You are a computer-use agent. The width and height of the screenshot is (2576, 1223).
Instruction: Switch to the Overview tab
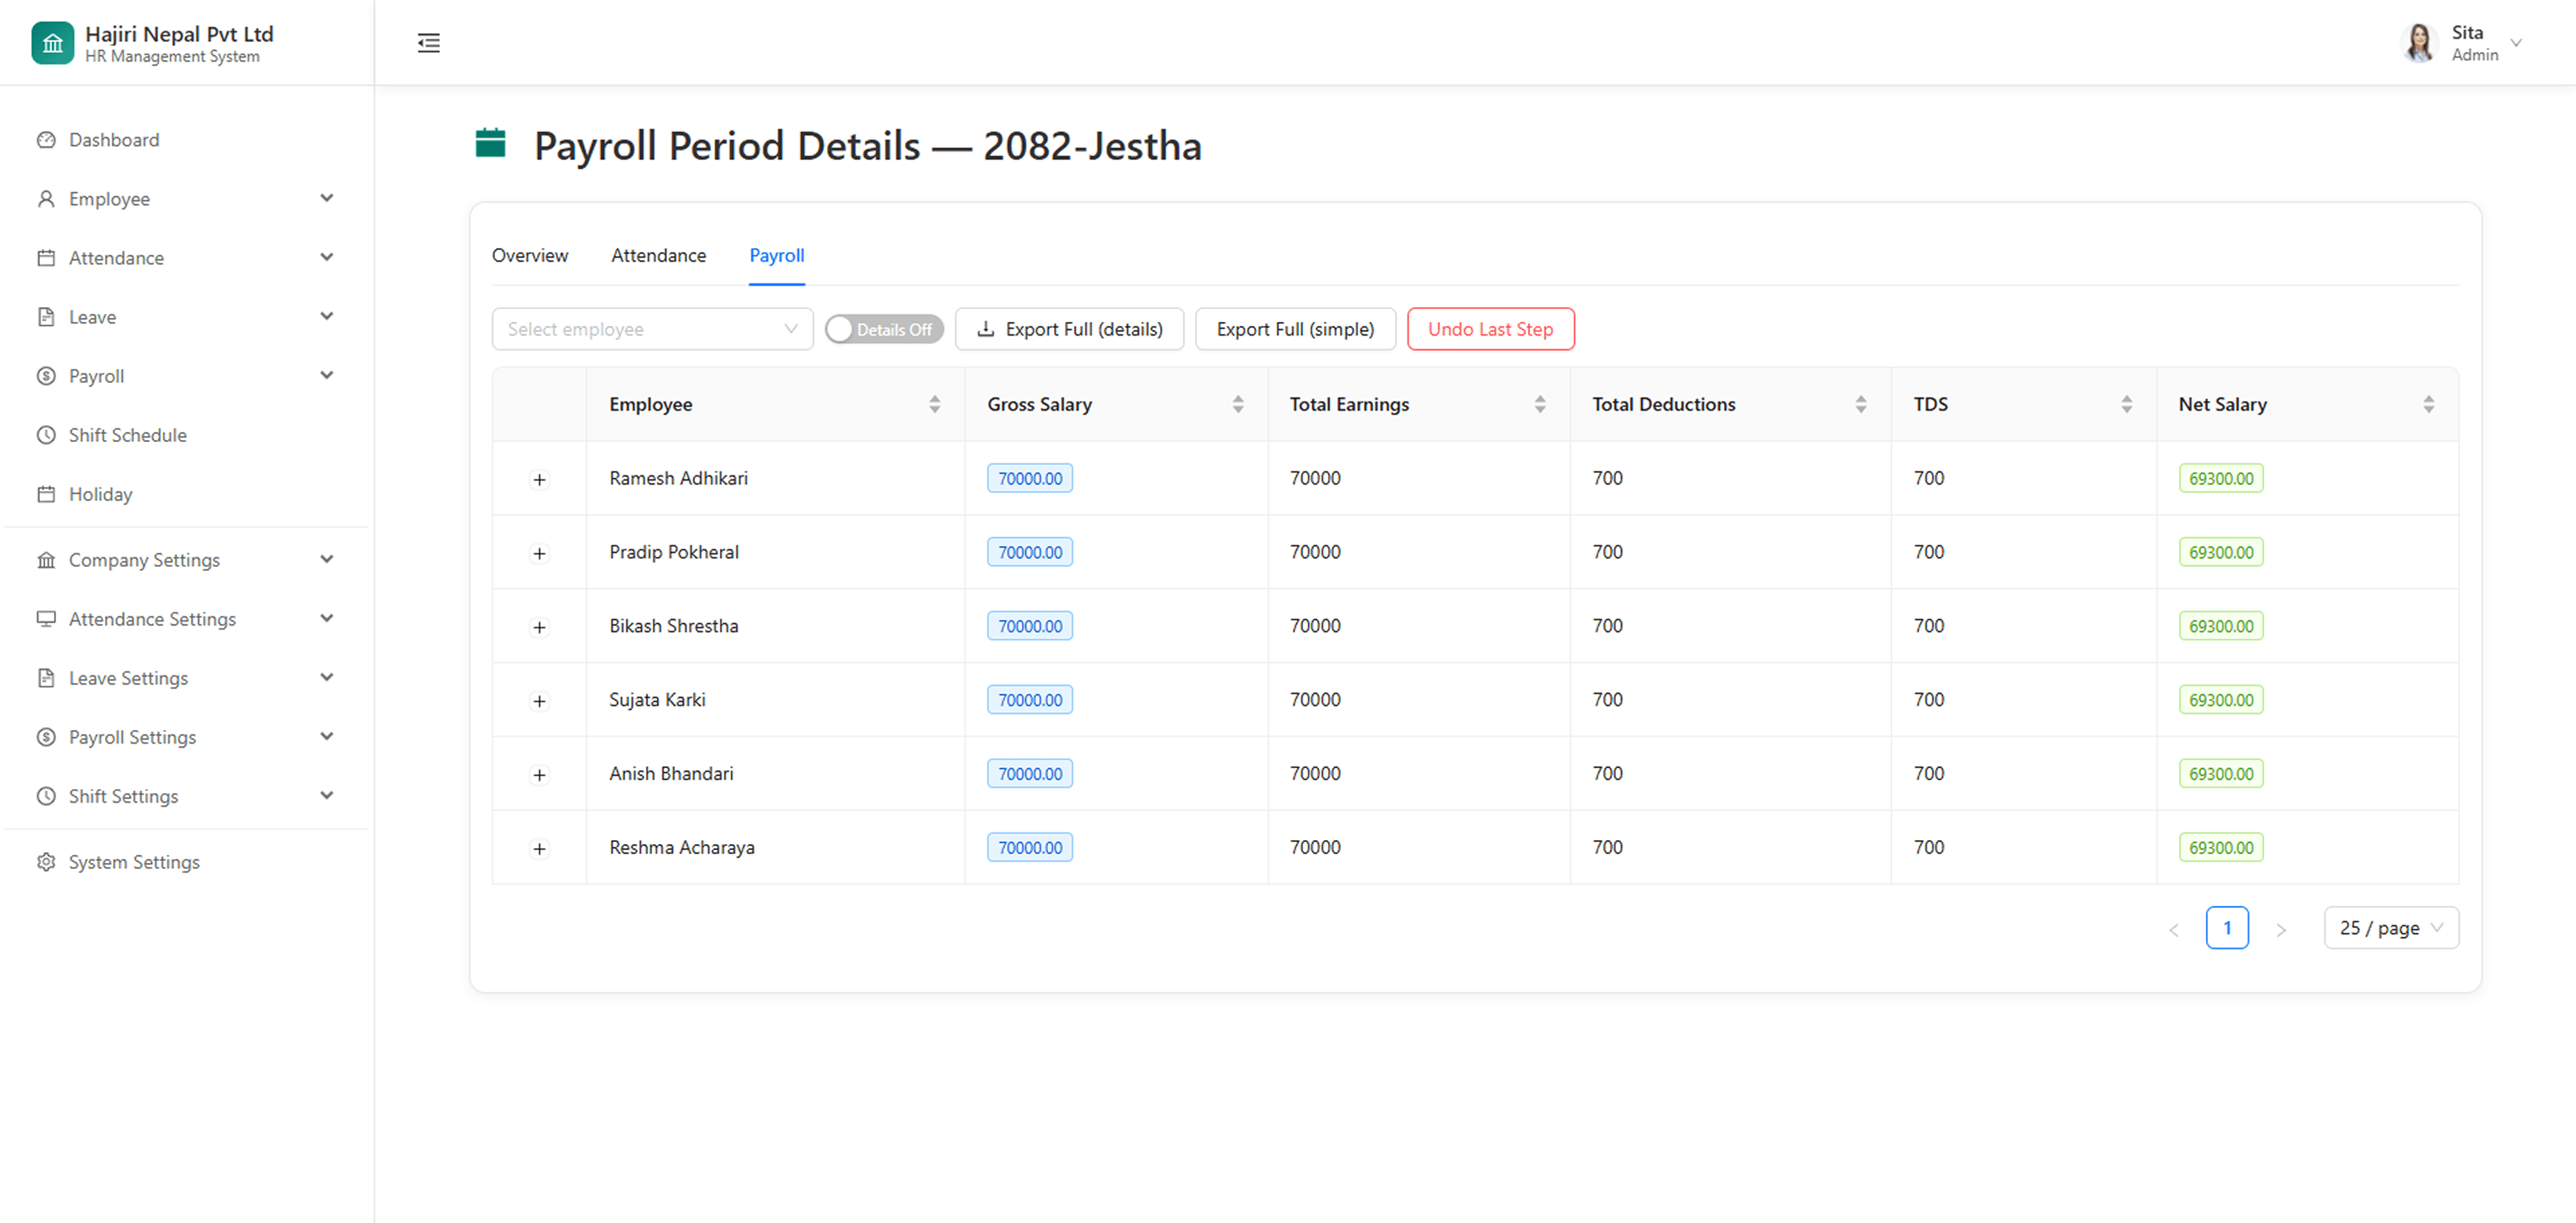[529, 256]
